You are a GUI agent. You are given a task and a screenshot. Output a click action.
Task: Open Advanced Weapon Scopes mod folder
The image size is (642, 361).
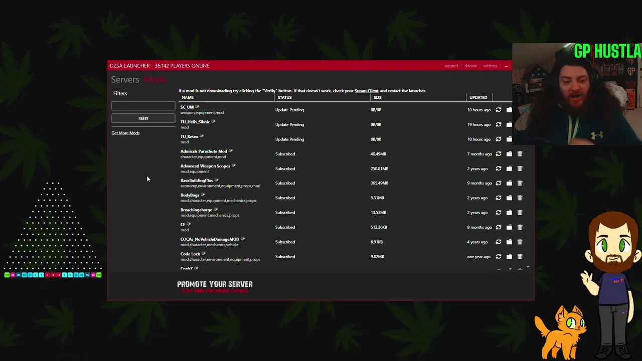[x=509, y=168]
